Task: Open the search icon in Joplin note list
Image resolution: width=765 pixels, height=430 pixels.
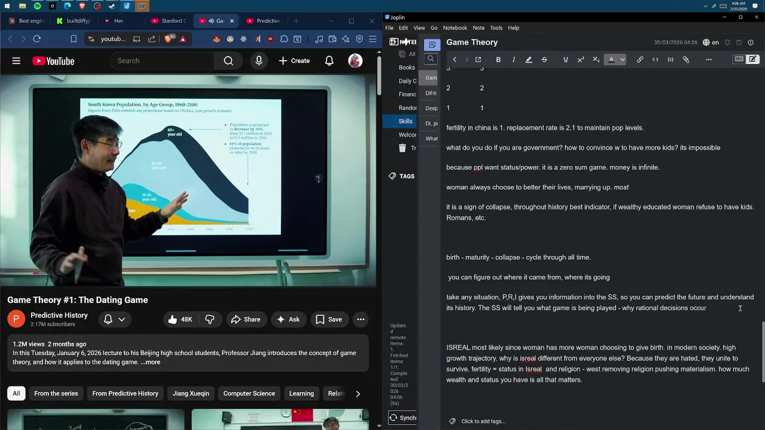Action: coord(430,59)
